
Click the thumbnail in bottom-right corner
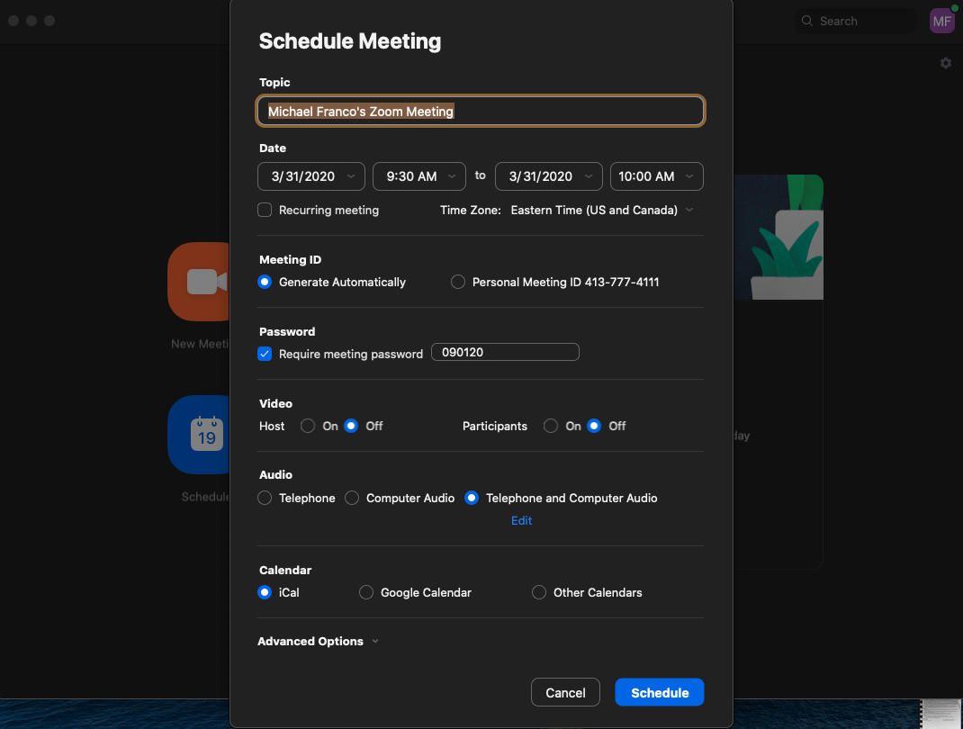(x=940, y=714)
